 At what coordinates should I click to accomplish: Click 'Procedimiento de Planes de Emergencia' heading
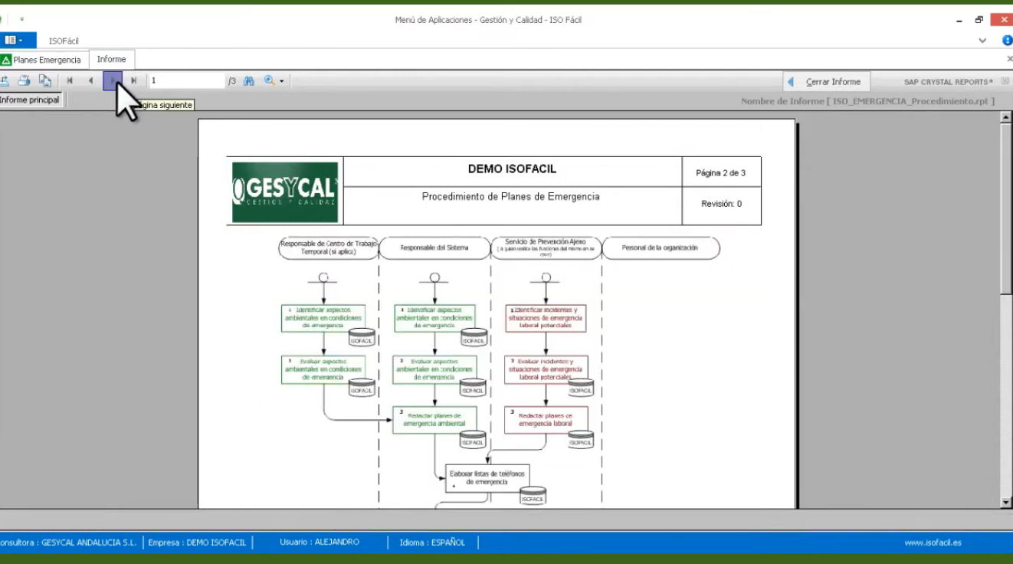pos(510,197)
